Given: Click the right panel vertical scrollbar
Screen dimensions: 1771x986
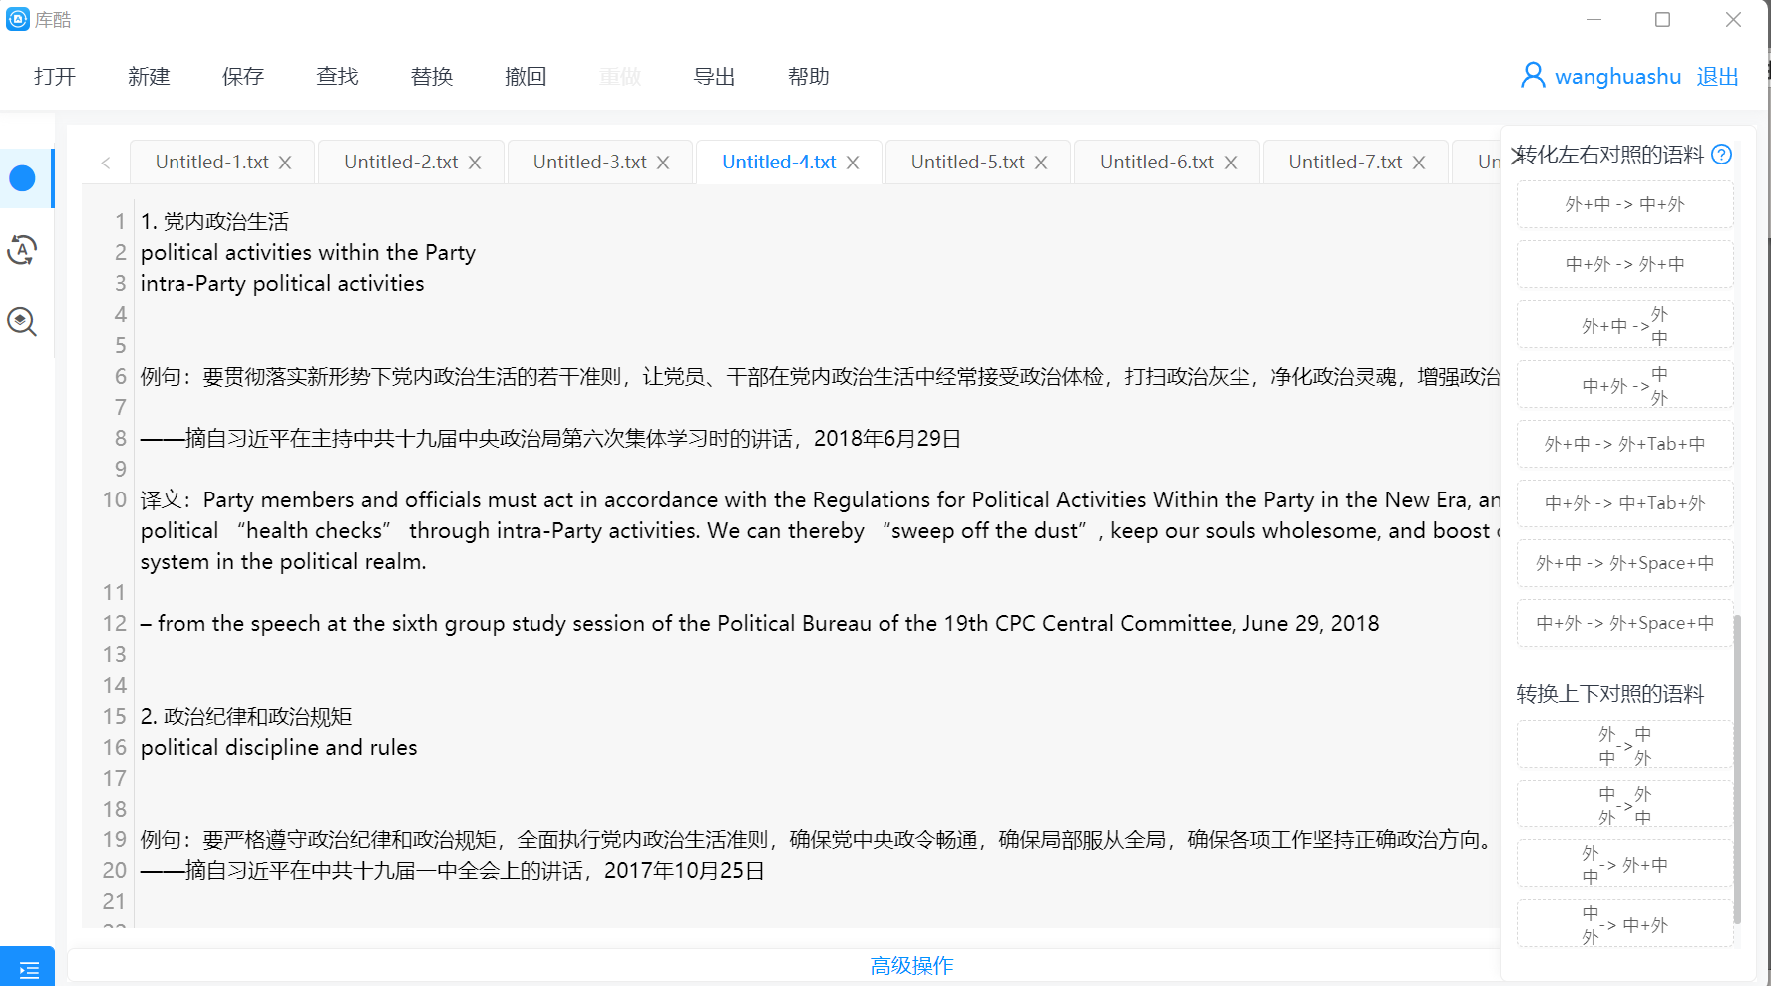Looking at the screenshot, I should pos(1737,768).
